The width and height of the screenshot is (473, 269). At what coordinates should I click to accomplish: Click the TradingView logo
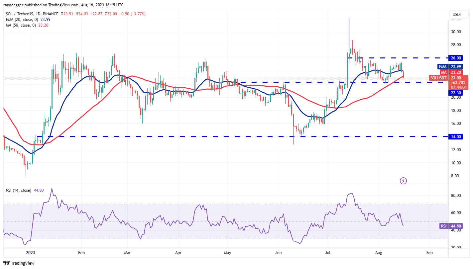(19, 263)
